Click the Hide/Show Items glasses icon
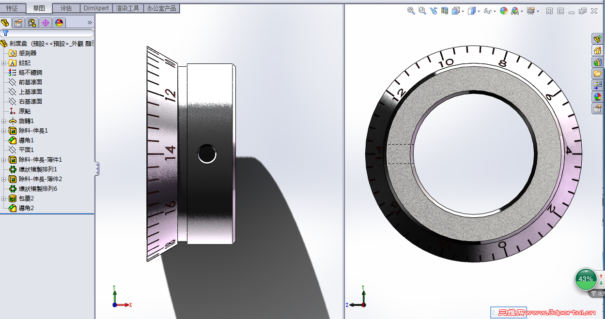 [488, 11]
